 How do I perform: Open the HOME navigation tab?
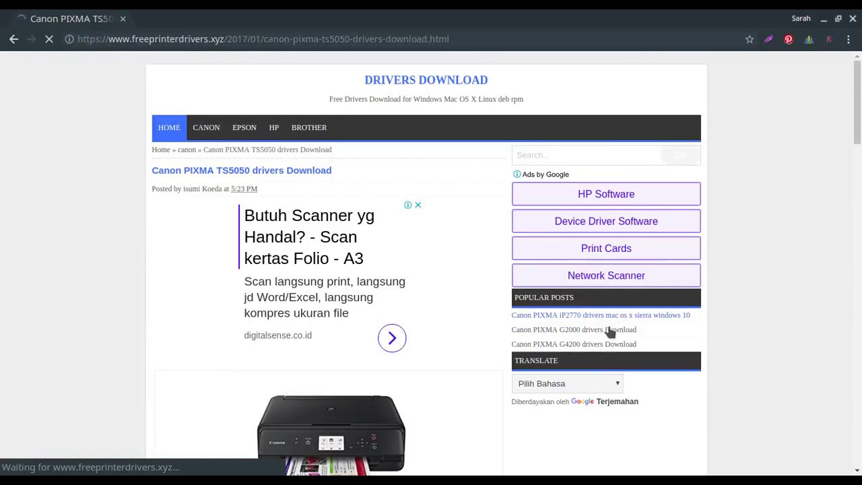[x=169, y=127]
